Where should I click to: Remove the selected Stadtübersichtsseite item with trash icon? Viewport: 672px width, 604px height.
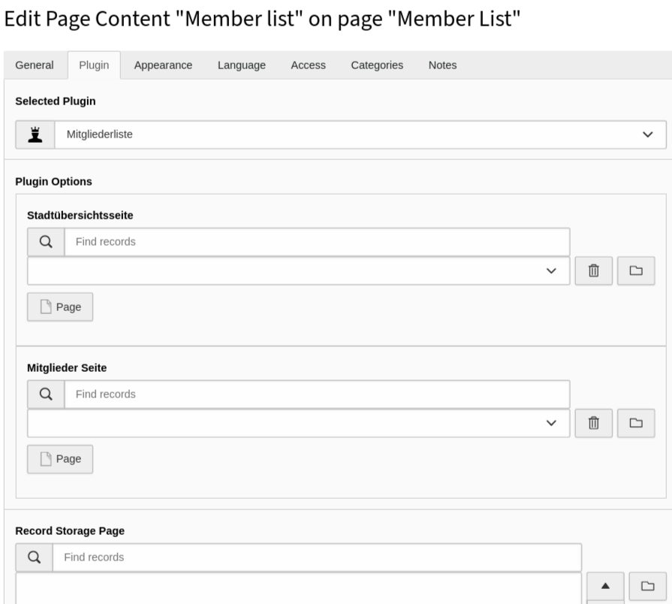[594, 271]
